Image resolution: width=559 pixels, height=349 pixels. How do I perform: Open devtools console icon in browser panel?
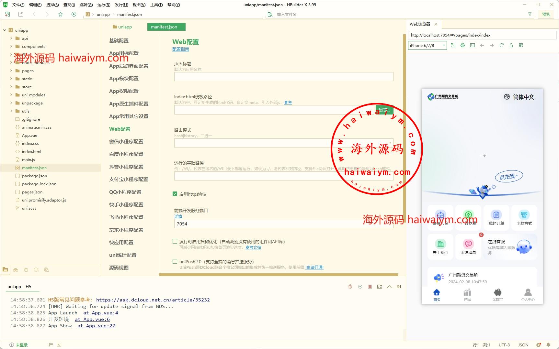[473, 45]
